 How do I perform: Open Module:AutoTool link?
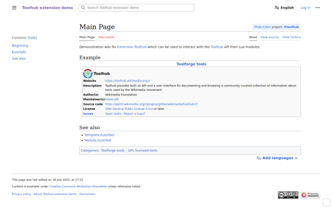click(97, 140)
